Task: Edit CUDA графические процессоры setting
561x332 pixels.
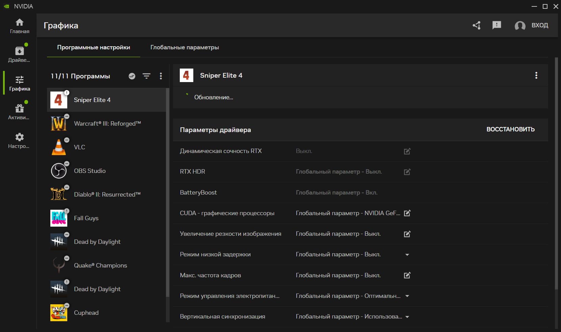Action: point(407,213)
